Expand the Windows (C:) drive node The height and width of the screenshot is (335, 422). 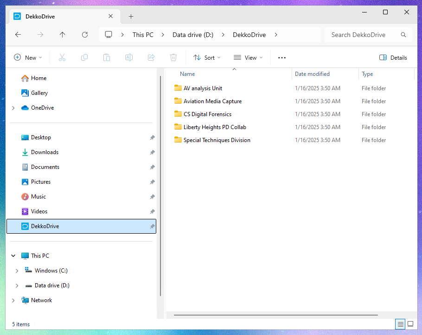click(x=17, y=271)
